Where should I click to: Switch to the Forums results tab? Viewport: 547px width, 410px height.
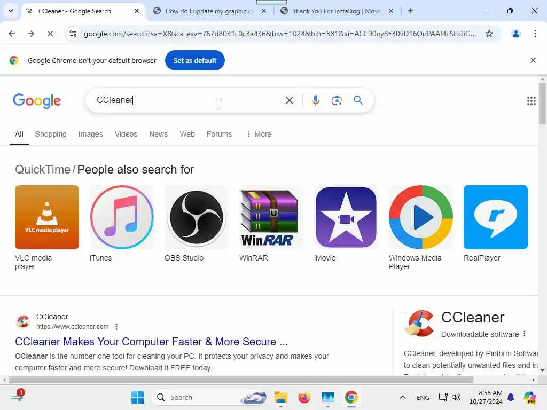pyautogui.click(x=219, y=134)
